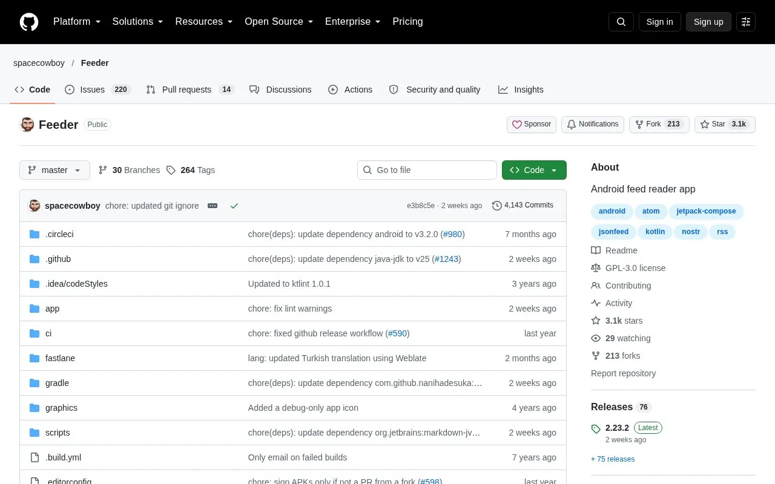The height and width of the screenshot is (484, 775).
Task: Open the 4,143 Commits history
Action: (x=523, y=206)
